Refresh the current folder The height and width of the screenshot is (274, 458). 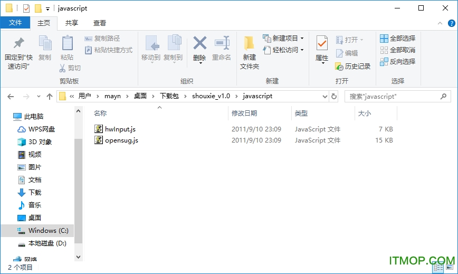pos(334,97)
